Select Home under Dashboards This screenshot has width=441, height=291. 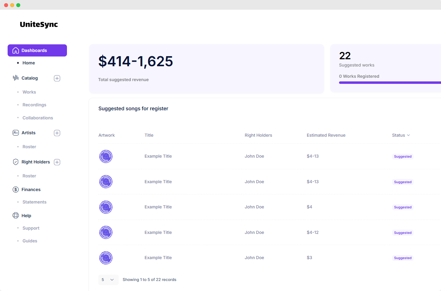pyautogui.click(x=28, y=63)
